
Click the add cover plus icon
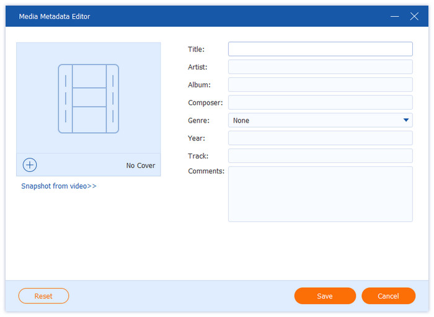click(x=30, y=165)
